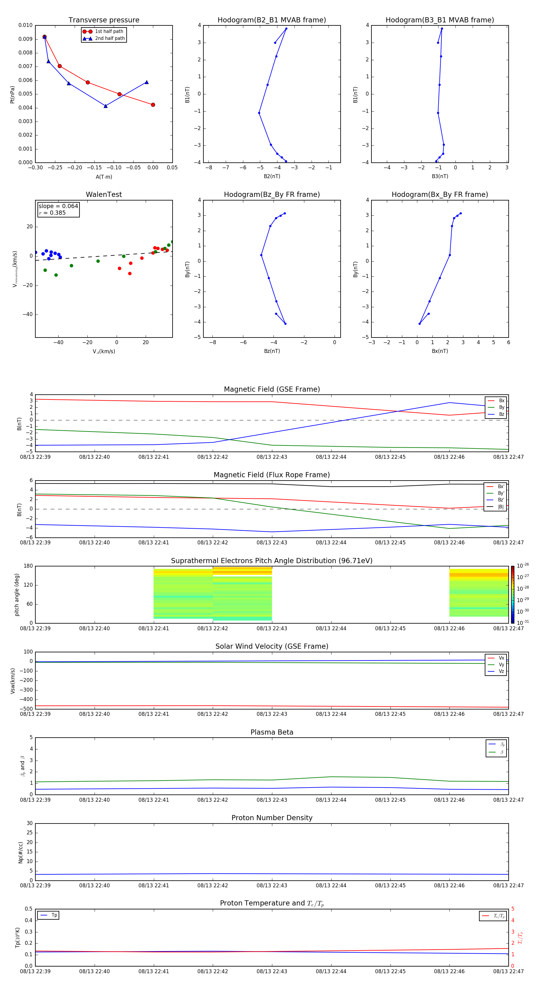Click the 'Solar Wind Velocity (GSE Frame)' title
Image resolution: width=544 pixels, height=998 pixels.
pos(272,646)
